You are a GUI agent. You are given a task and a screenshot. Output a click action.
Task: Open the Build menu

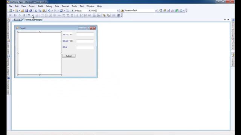(40, 6)
